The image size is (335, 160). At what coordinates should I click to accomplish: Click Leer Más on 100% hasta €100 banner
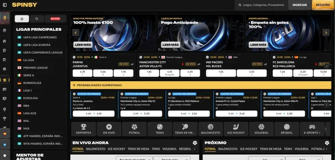pos(83,45)
